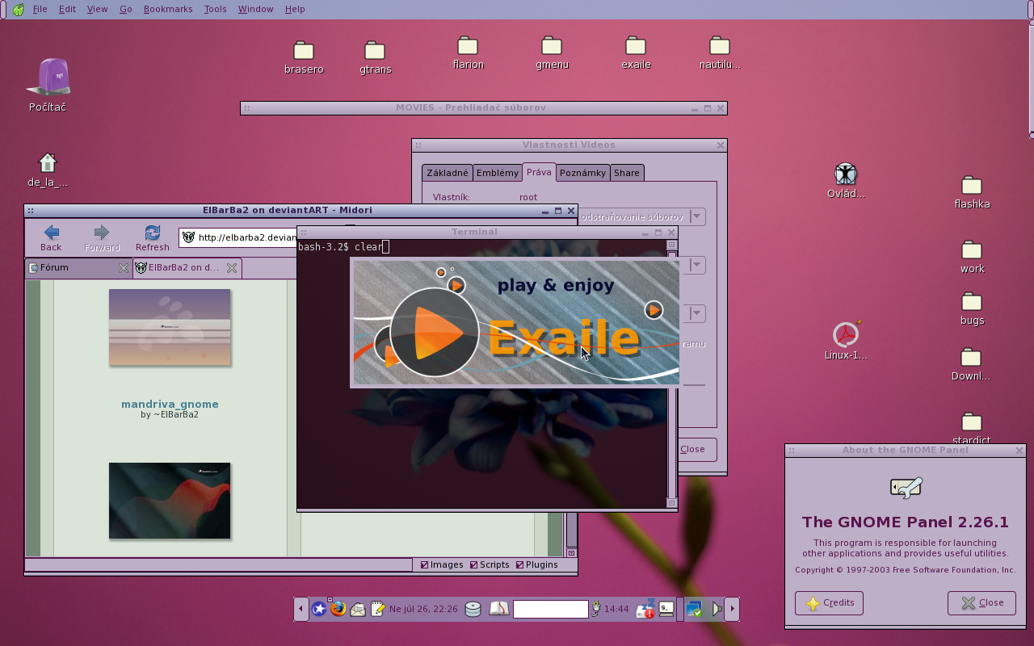This screenshot has height=646, width=1034.
Task: Switch to the Poznámky tab
Action: [x=582, y=173]
